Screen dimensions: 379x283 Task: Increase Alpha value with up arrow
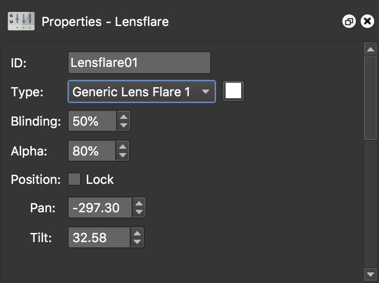[x=122, y=146]
